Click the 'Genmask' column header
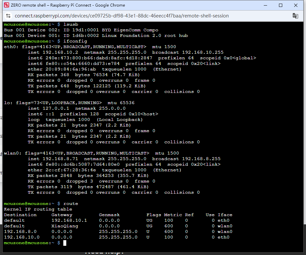306x255 pixels. click(109, 215)
